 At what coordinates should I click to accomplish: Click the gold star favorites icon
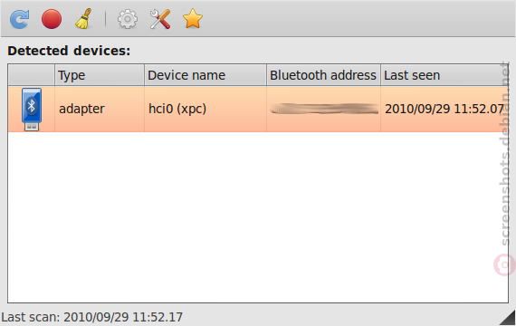click(193, 19)
